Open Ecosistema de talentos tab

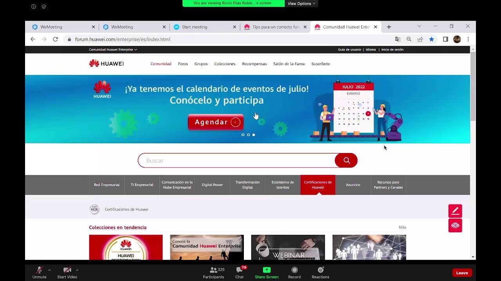click(x=283, y=185)
